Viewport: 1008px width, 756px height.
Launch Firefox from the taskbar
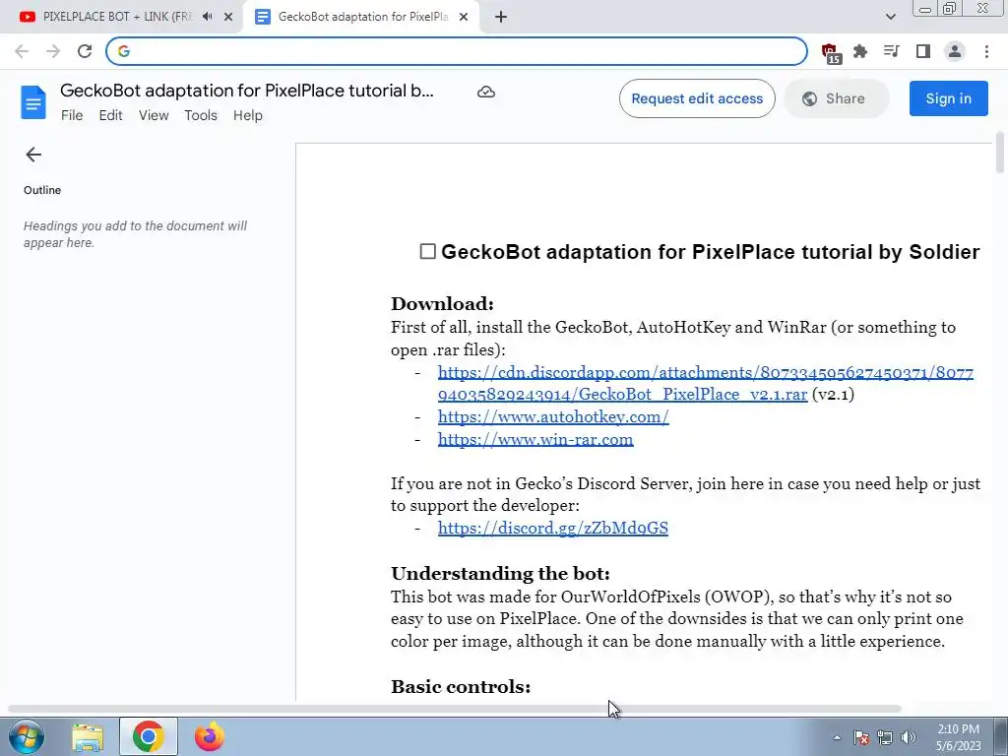[x=210, y=736]
